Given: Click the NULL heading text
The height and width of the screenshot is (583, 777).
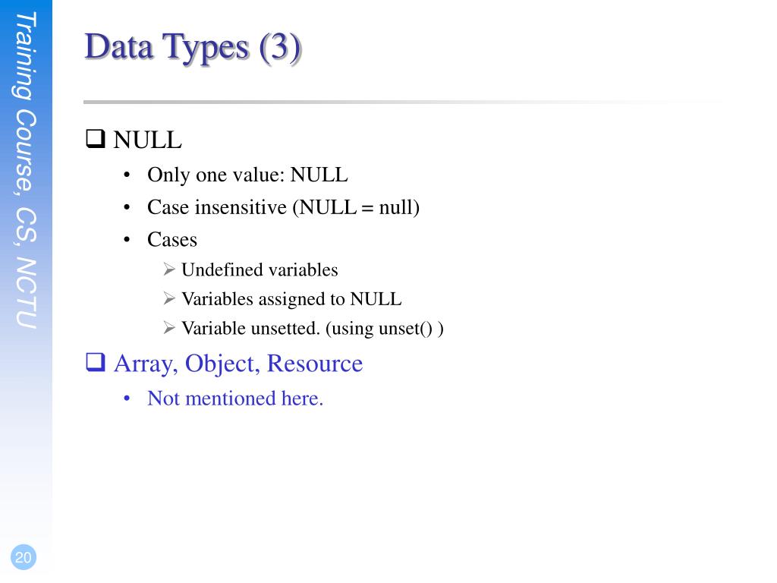Looking at the screenshot, I should point(147,140).
